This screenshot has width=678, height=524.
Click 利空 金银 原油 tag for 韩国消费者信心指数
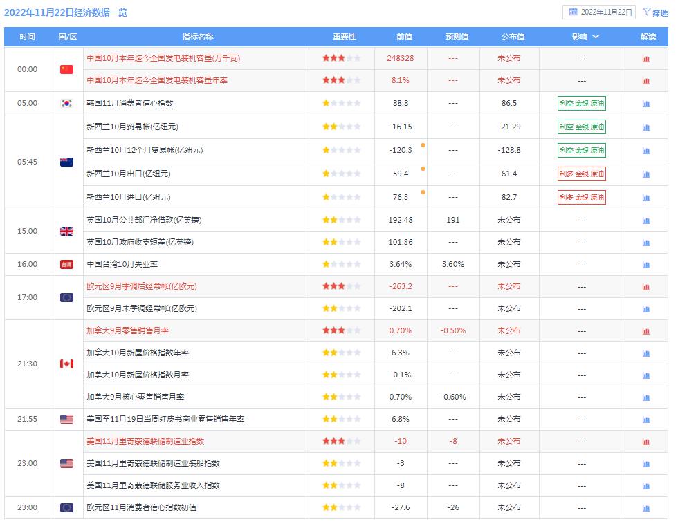tap(582, 103)
